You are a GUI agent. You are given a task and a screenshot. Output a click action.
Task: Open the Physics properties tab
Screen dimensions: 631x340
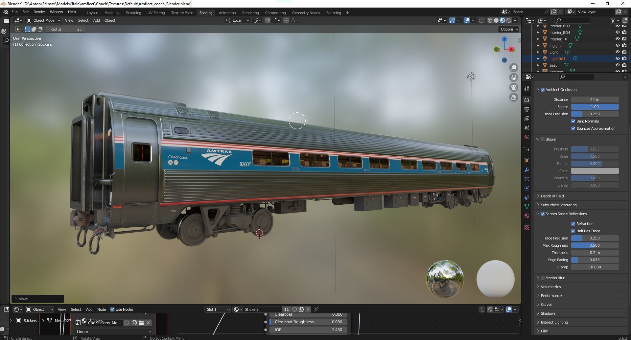[527, 188]
